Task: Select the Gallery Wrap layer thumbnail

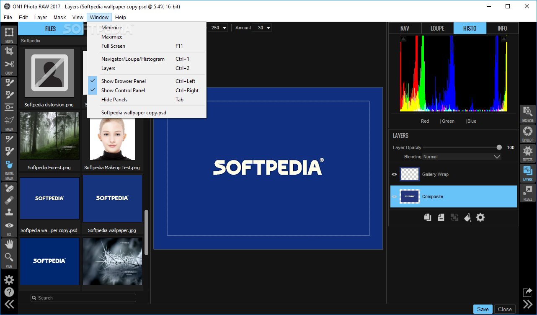Action: pyautogui.click(x=410, y=174)
